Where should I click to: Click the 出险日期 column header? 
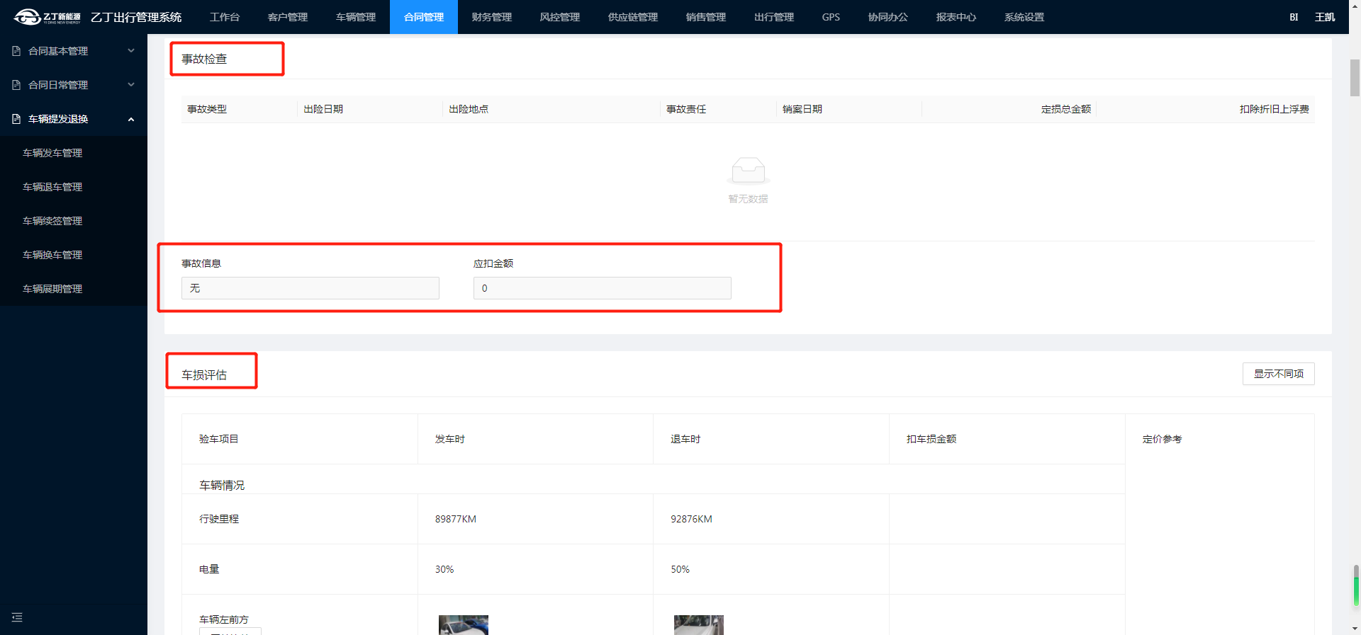coord(323,109)
